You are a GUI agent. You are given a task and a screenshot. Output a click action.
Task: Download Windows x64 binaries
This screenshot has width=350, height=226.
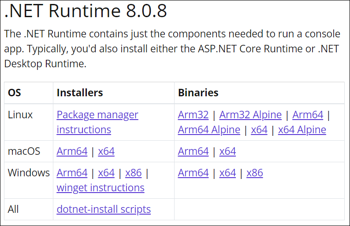point(227,173)
